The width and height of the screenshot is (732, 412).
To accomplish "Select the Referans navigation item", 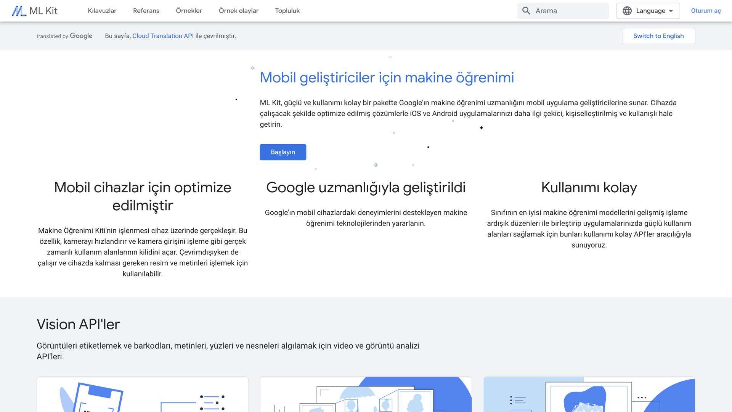I will [x=146, y=11].
